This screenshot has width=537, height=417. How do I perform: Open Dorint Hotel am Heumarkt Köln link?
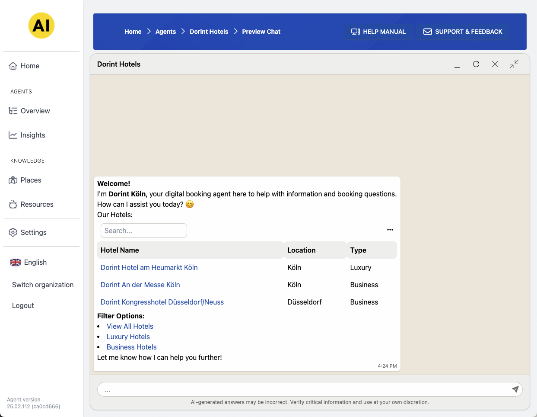coord(149,267)
